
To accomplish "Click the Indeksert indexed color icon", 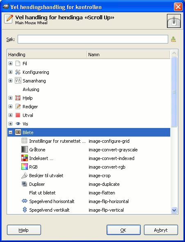I will click(24, 158).
